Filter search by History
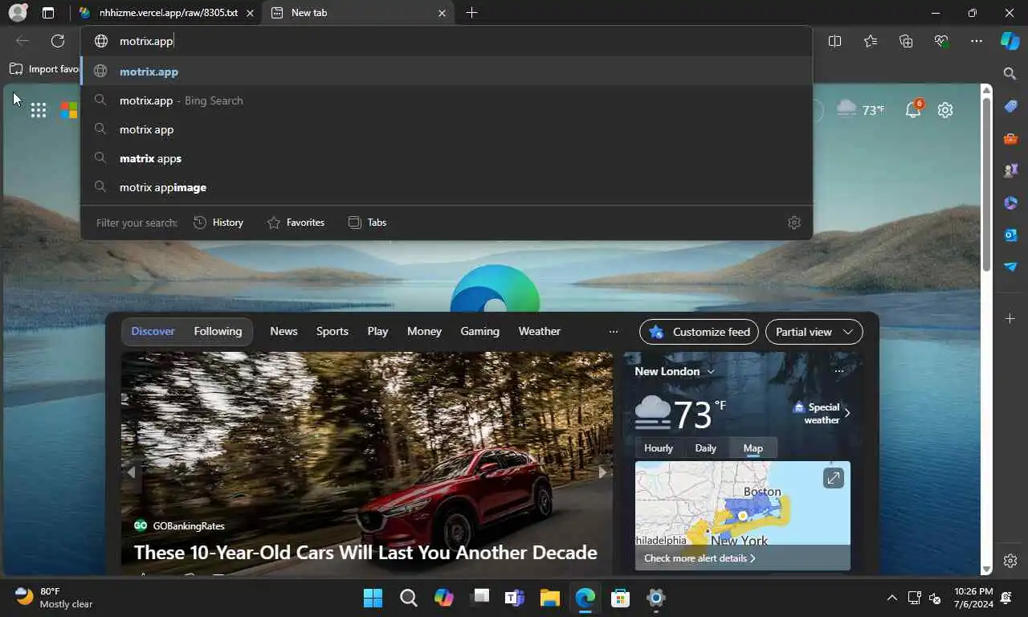This screenshot has height=617, width=1028. [x=218, y=223]
